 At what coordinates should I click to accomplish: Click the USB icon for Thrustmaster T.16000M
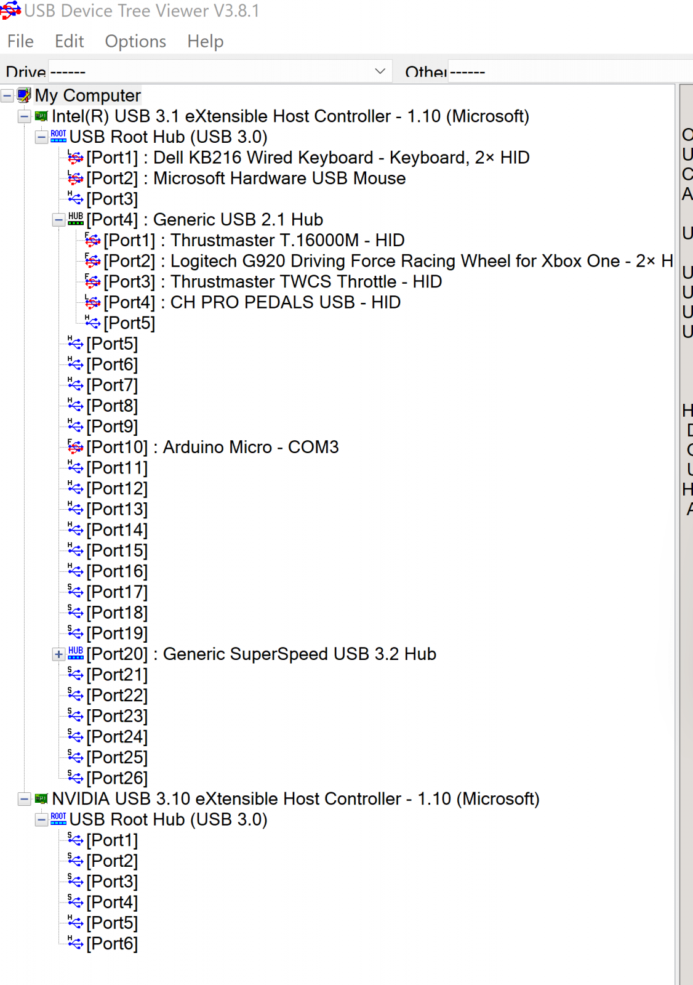(93, 241)
